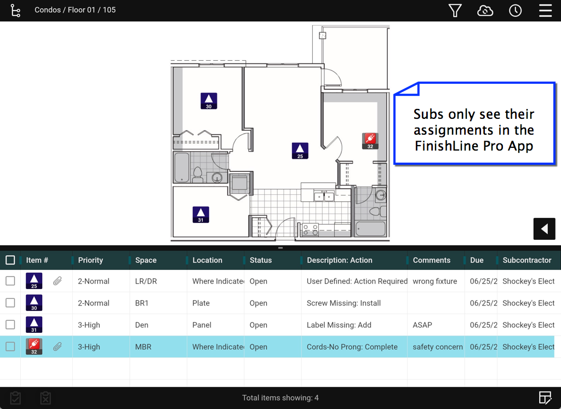Check the box for the Den row
This screenshot has height=409, width=561.
click(x=10, y=325)
